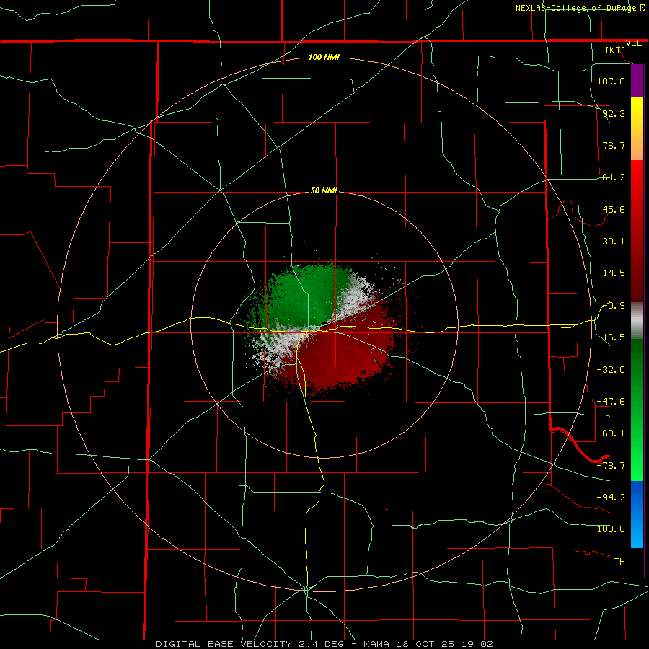Click the -94.2 velocity scale value
Screen dimensions: 649x649
(x=611, y=497)
